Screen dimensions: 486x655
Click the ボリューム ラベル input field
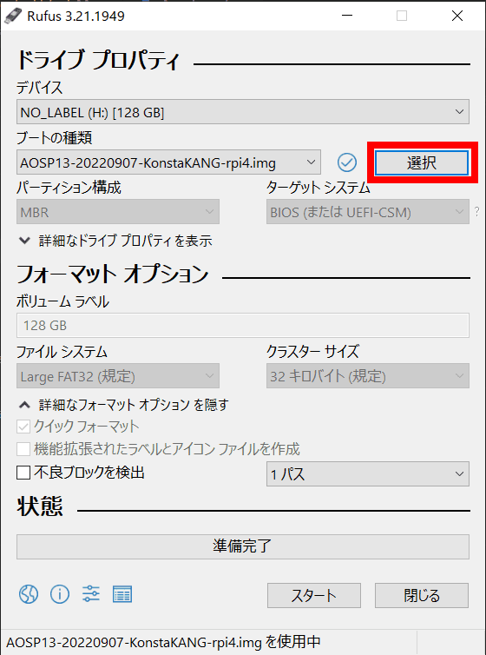tap(243, 326)
